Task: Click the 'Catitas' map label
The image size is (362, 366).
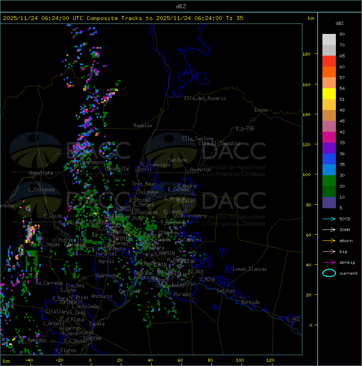Action: 226,291
